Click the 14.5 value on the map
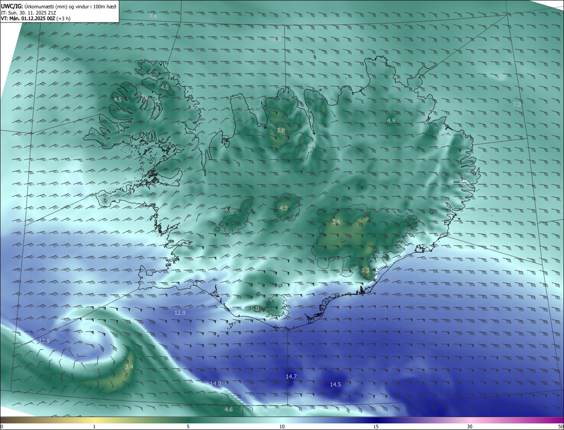 pyautogui.click(x=335, y=384)
